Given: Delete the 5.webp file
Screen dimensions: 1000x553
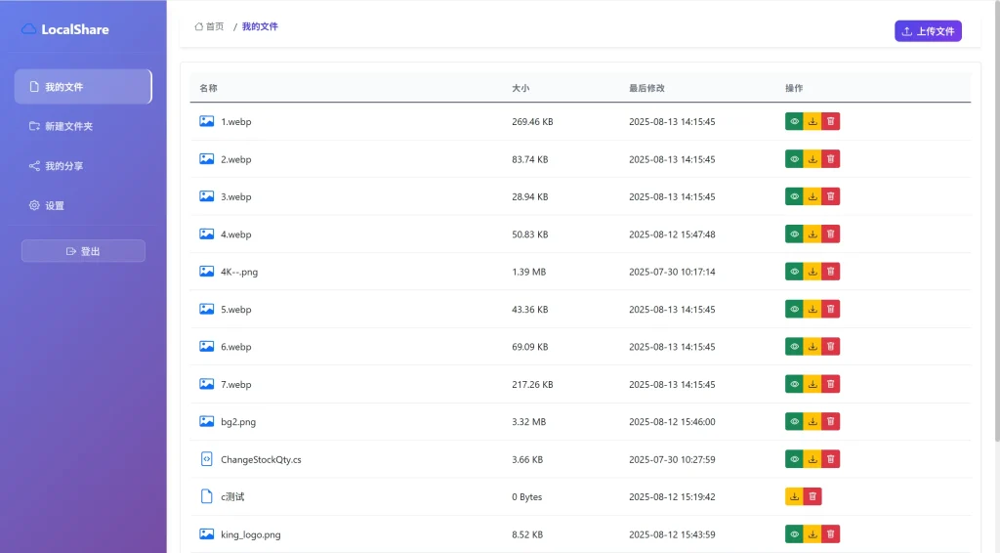Looking at the screenshot, I should 830,309.
